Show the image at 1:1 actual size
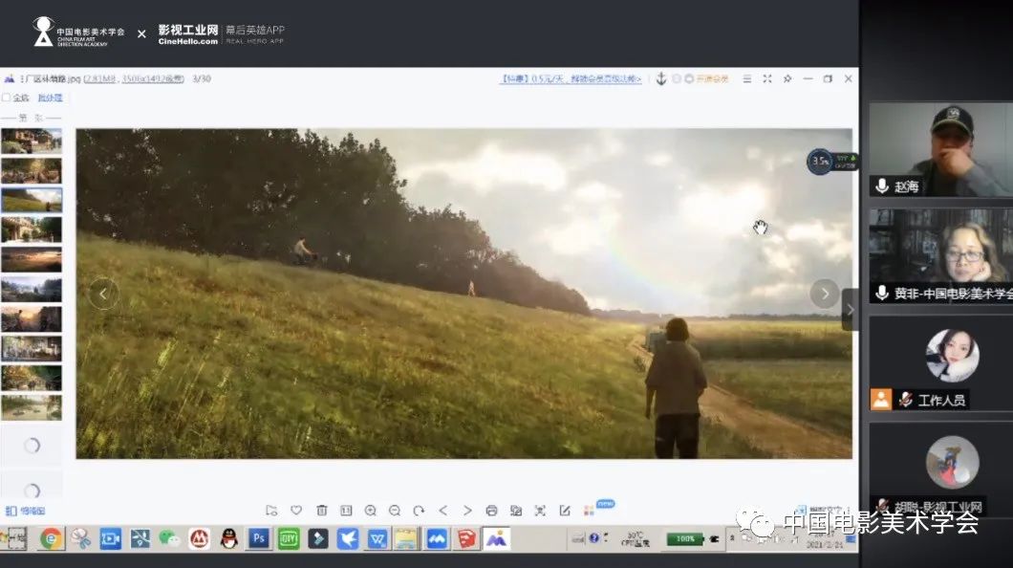This screenshot has width=1013, height=568. (x=346, y=511)
